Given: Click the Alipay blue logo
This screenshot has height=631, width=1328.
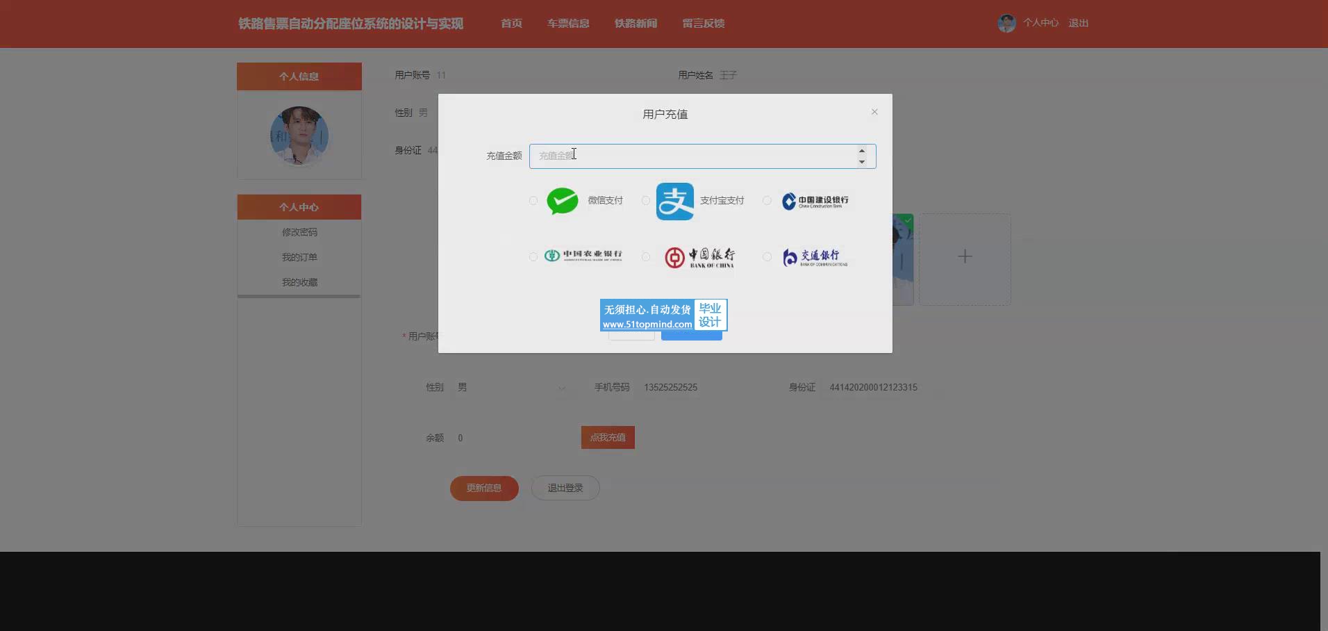Looking at the screenshot, I should (x=675, y=202).
